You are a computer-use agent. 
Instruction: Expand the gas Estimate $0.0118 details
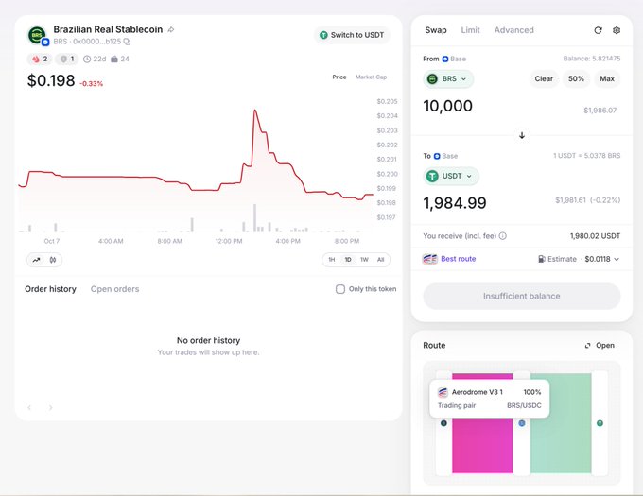pos(617,259)
